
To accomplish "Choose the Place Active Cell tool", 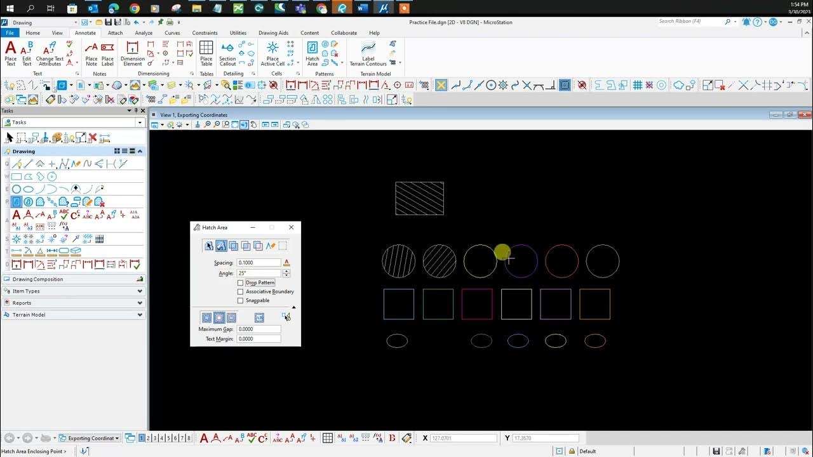I will coord(272,54).
